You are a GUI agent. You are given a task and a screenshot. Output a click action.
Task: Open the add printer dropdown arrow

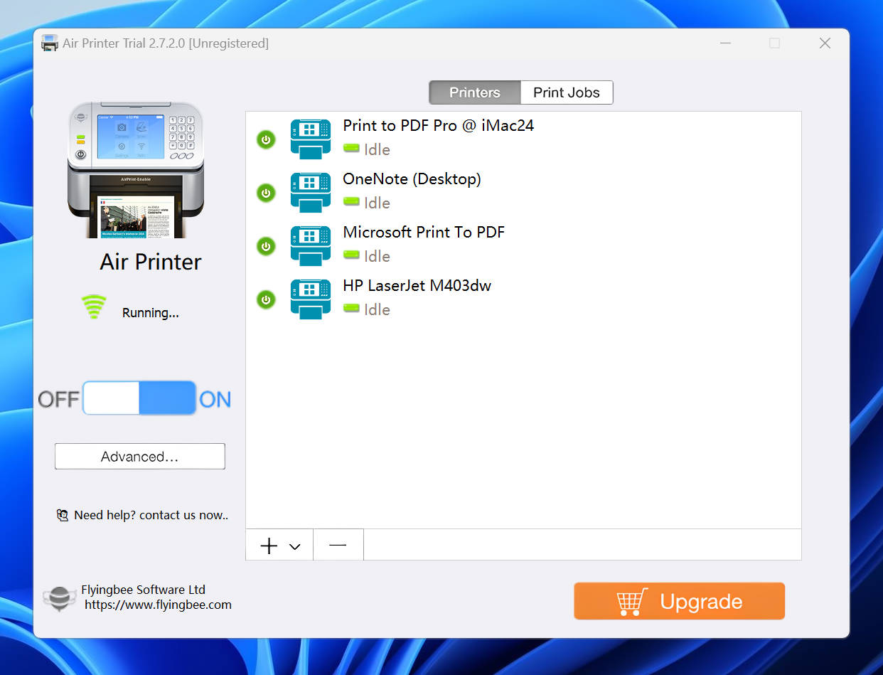coord(295,547)
